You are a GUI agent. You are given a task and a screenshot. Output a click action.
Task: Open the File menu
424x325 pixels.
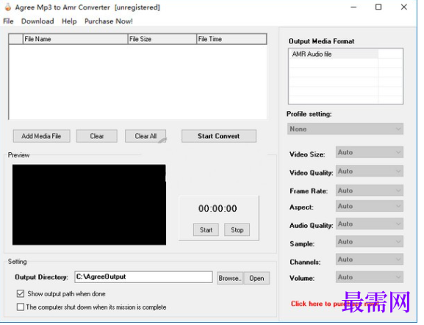click(x=8, y=21)
